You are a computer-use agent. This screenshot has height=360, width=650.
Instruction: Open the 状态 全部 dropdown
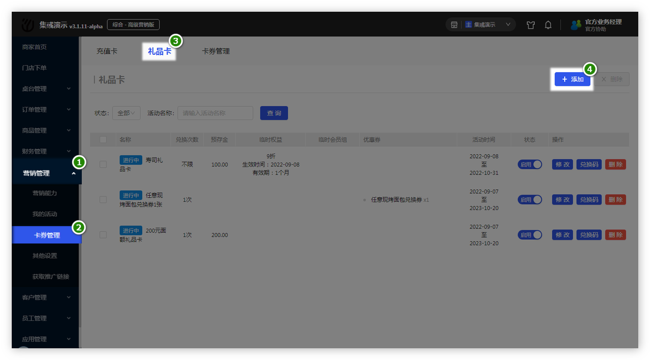click(x=126, y=113)
